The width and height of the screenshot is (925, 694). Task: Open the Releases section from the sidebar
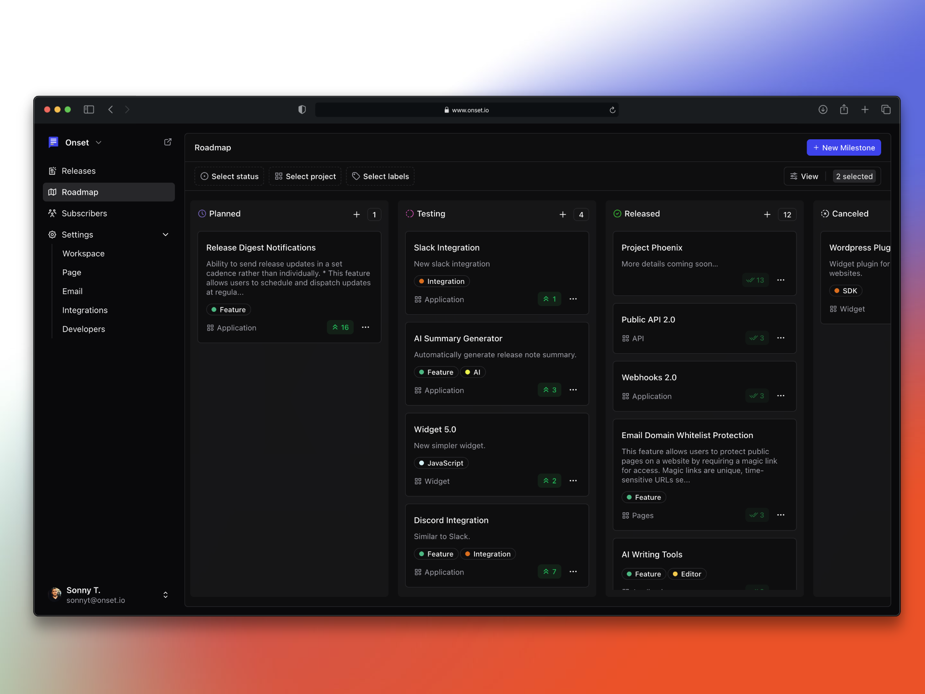pos(78,171)
